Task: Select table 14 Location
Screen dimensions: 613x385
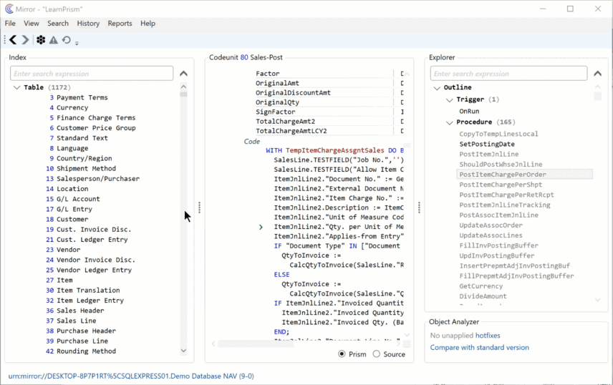Action: point(67,189)
